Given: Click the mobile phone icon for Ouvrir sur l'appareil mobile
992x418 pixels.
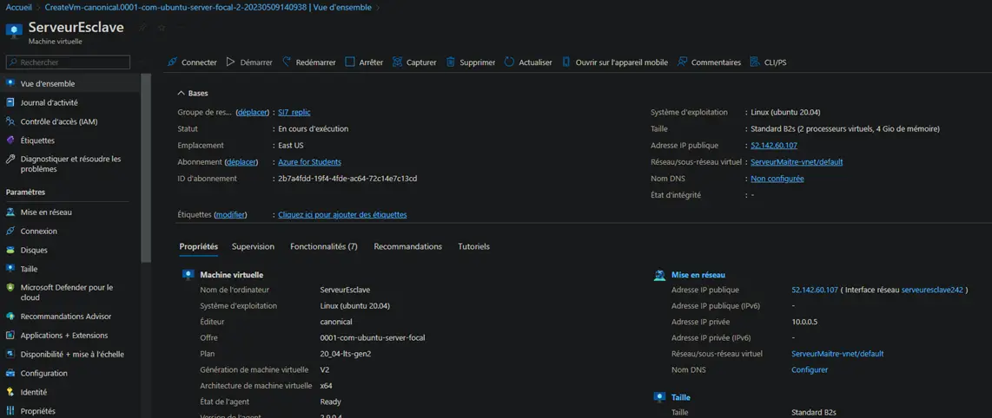Looking at the screenshot, I should click(x=566, y=62).
